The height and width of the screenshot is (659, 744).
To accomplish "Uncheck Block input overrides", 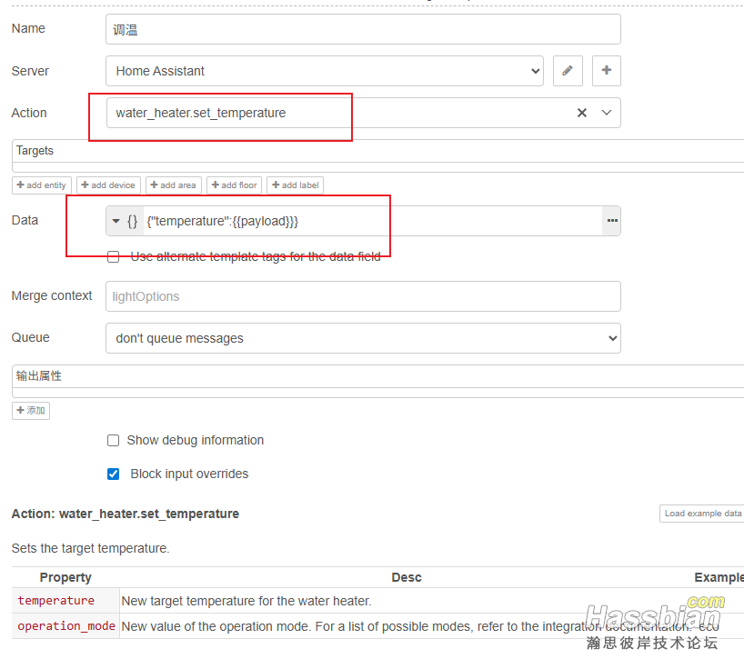I will 114,474.
